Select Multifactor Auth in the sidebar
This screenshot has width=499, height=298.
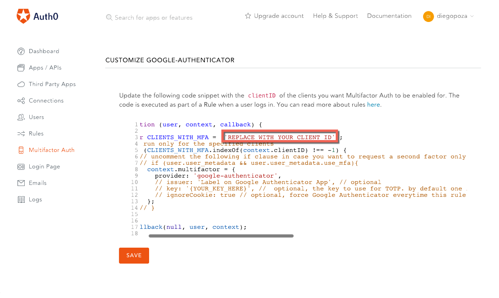tap(52, 150)
